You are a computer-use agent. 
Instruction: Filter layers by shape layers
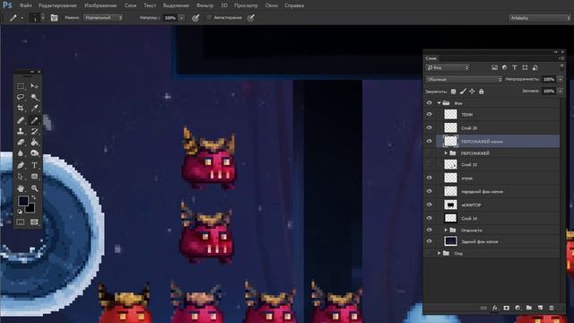(525, 68)
